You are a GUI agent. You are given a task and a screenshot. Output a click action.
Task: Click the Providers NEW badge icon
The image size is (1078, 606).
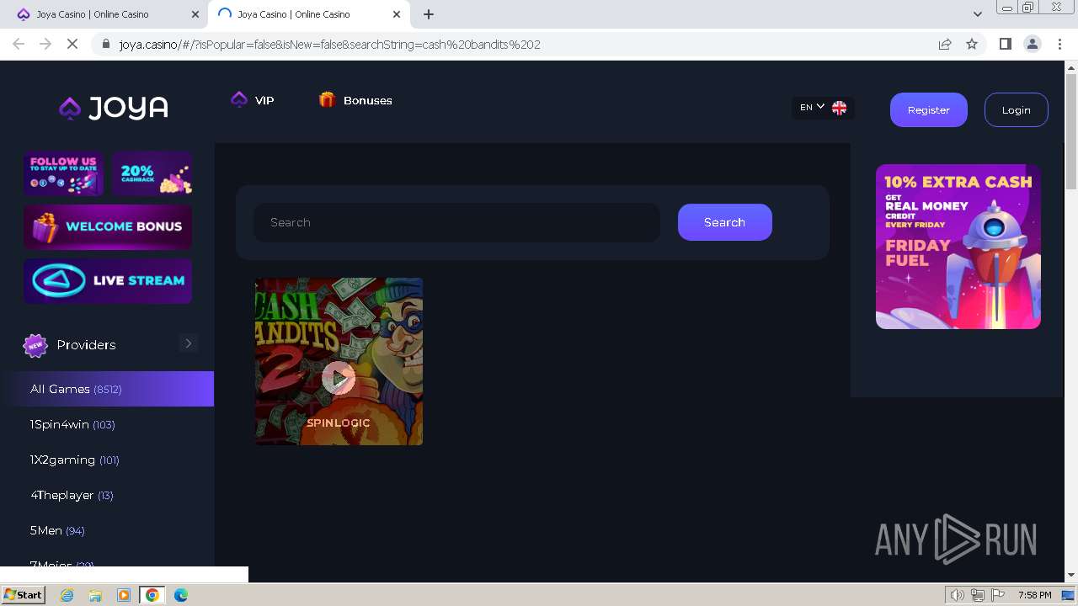[x=35, y=345]
